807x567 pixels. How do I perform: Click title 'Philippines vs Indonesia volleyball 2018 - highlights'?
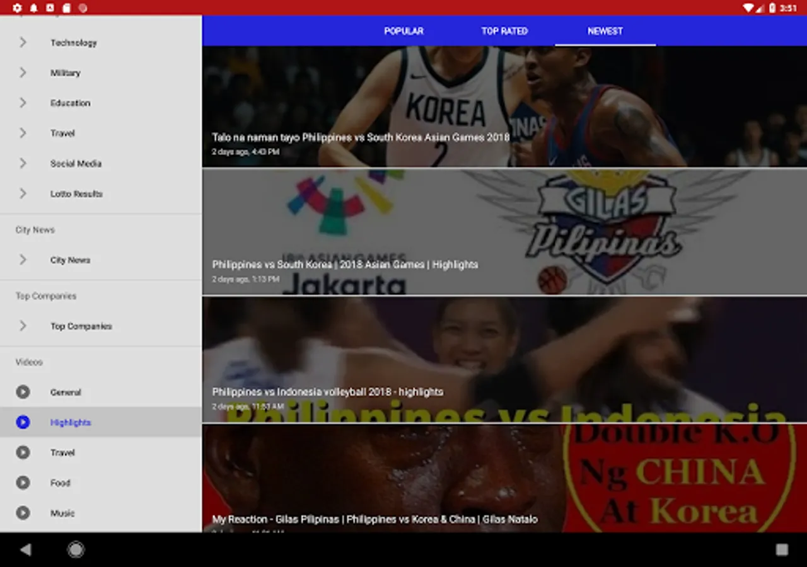click(x=328, y=392)
